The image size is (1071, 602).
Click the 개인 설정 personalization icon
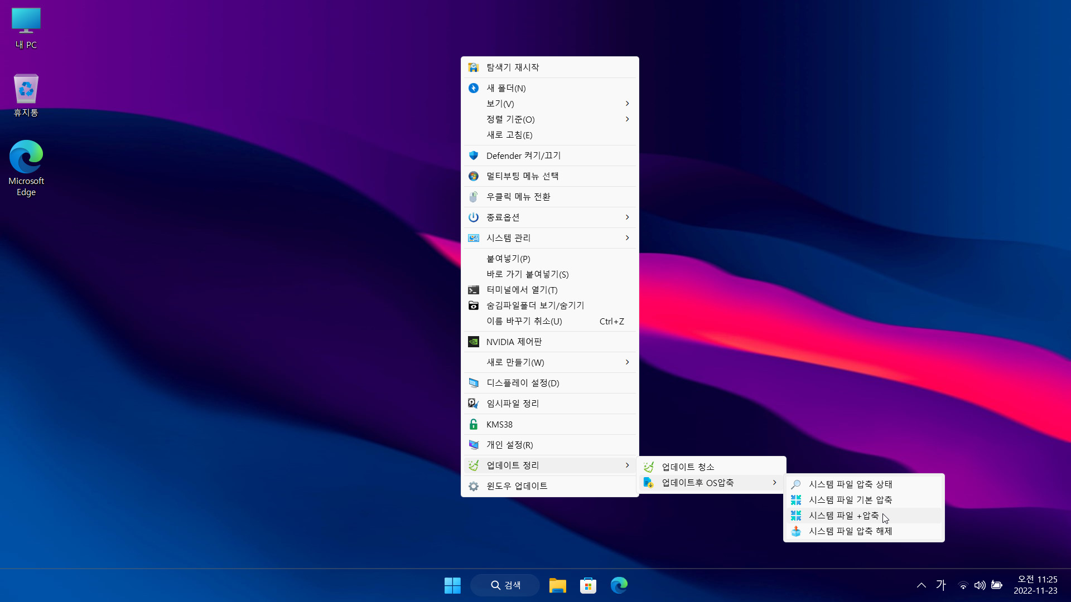[474, 445]
